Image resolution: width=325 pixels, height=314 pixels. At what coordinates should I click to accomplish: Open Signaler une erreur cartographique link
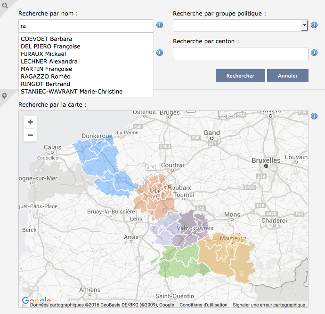269,305
